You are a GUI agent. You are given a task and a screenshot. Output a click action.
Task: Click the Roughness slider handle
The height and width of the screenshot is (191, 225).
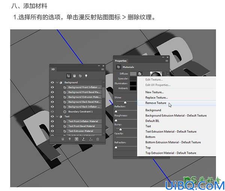(x=116, y=120)
